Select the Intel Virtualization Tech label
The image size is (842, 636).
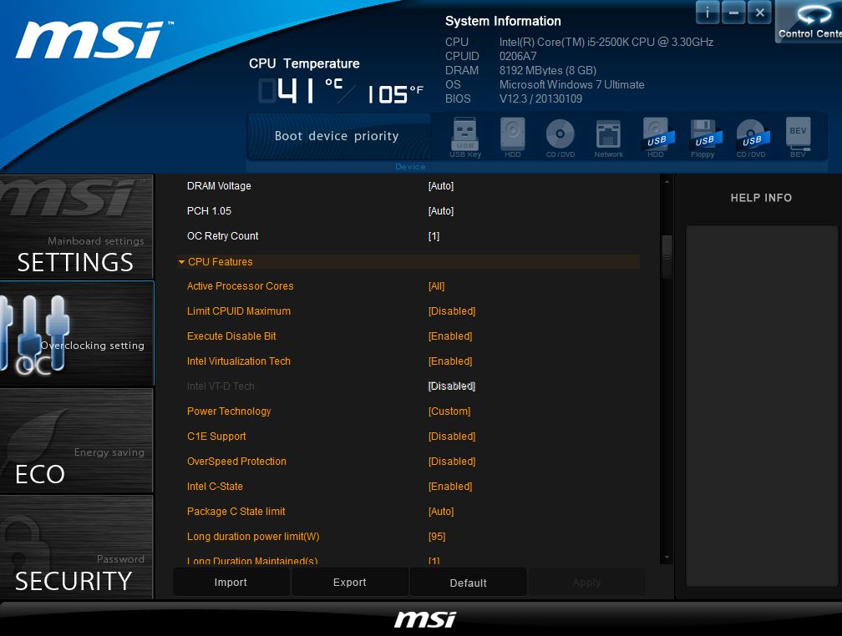coord(238,361)
